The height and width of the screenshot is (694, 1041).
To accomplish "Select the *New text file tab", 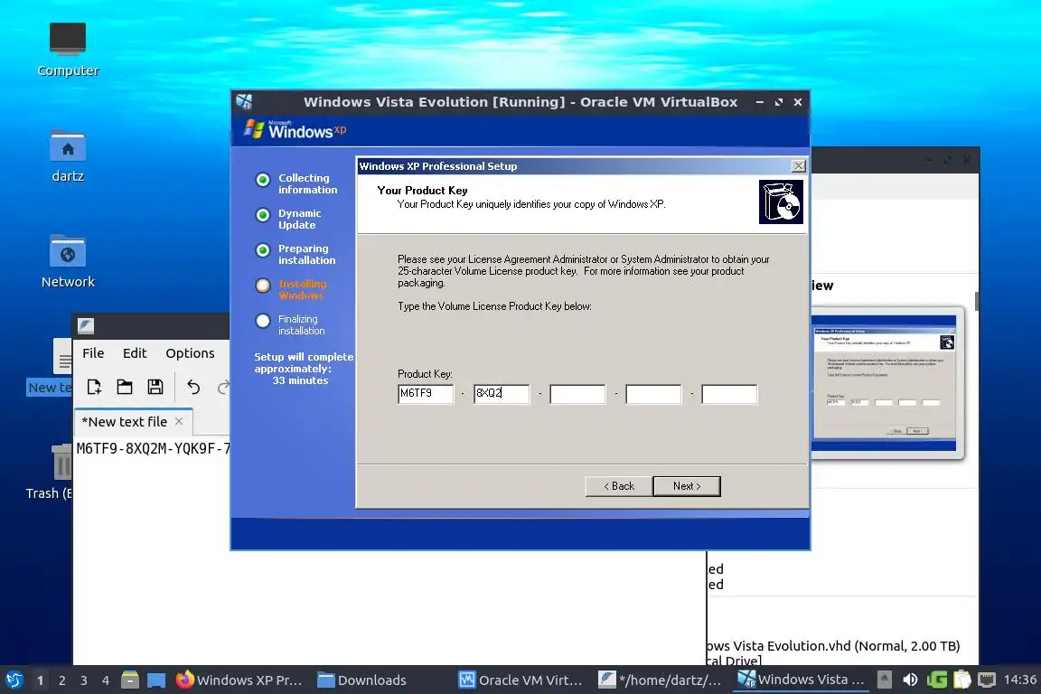I will pyautogui.click(x=133, y=422).
